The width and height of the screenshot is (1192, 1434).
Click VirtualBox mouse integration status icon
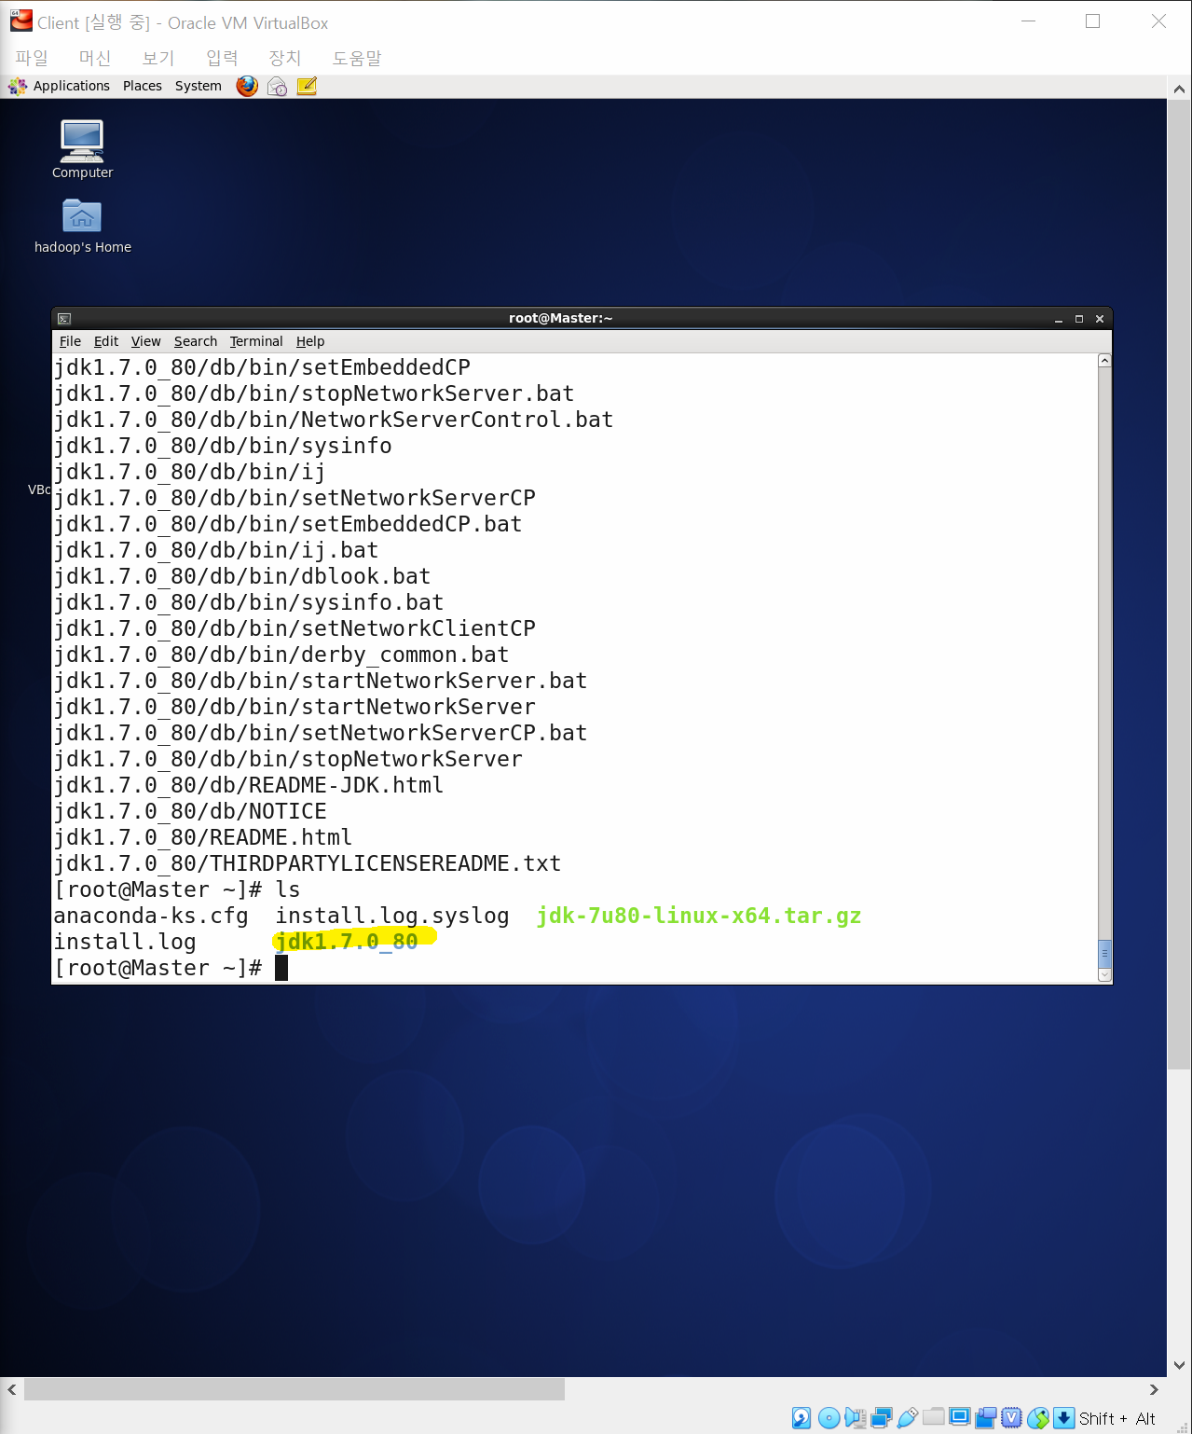[1037, 1418]
